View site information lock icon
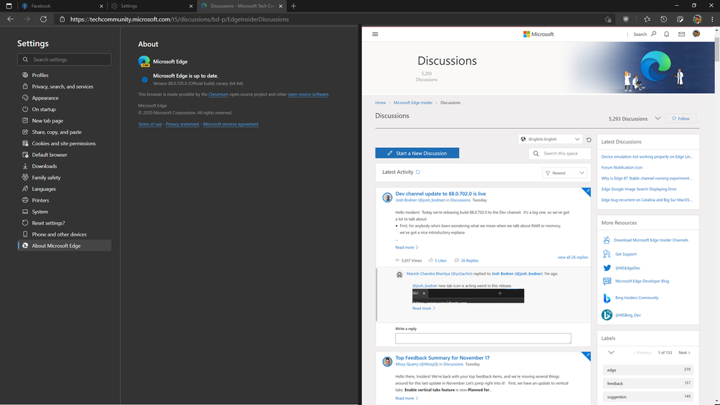This screenshot has width=720, height=405. pyautogui.click(x=62, y=19)
